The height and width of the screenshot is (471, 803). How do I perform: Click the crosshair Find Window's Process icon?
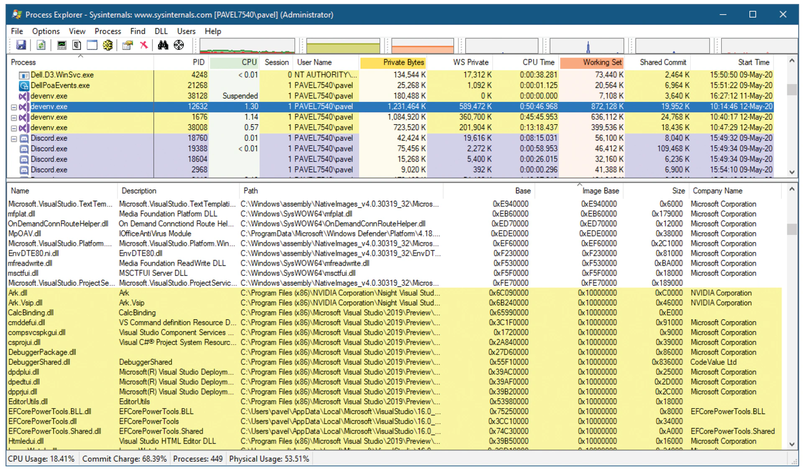pos(179,45)
